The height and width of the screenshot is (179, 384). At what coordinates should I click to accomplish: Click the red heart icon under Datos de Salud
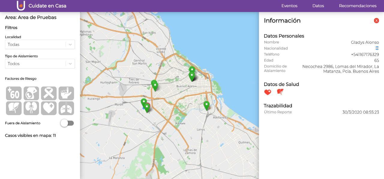click(x=268, y=92)
